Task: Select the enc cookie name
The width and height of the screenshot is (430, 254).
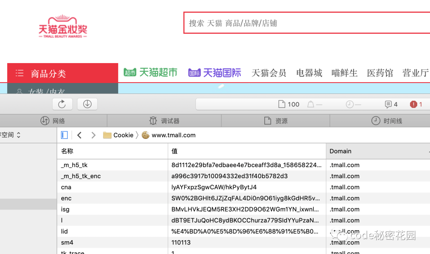Action: point(66,198)
